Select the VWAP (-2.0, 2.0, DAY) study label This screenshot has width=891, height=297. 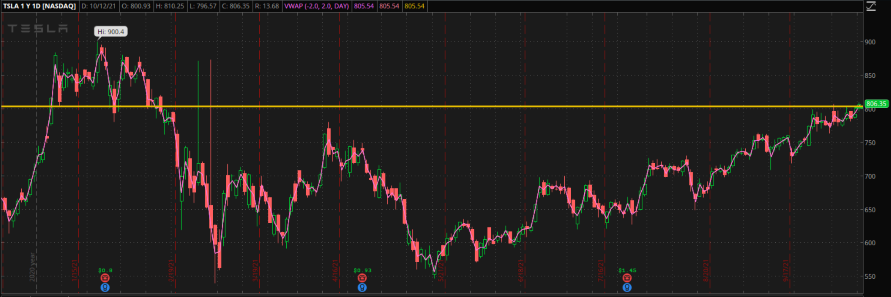(317, 6)
